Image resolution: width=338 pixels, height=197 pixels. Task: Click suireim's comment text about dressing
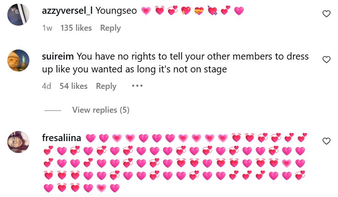pyautogui.click(x=193, y=63)
